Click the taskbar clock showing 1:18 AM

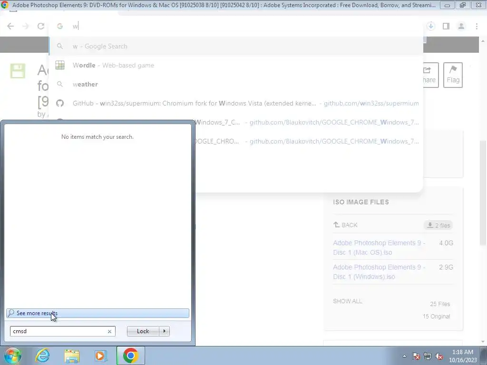point(463,356)
